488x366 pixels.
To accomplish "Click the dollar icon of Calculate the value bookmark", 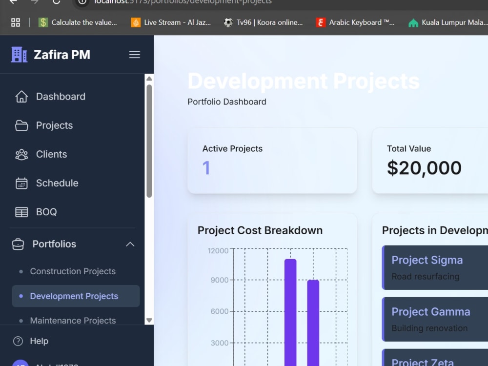I will pyautogui.click(x=43, y=22).
